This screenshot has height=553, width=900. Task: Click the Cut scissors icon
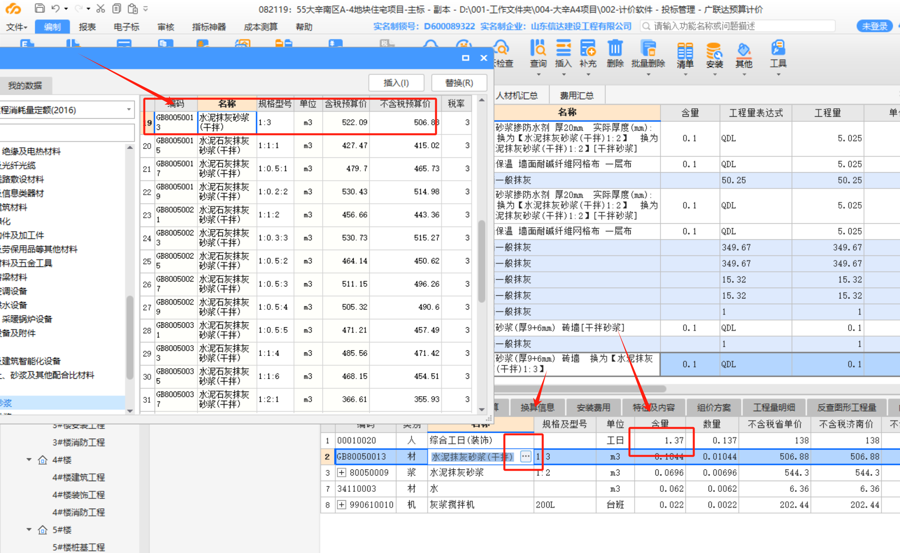pos(100,8)
